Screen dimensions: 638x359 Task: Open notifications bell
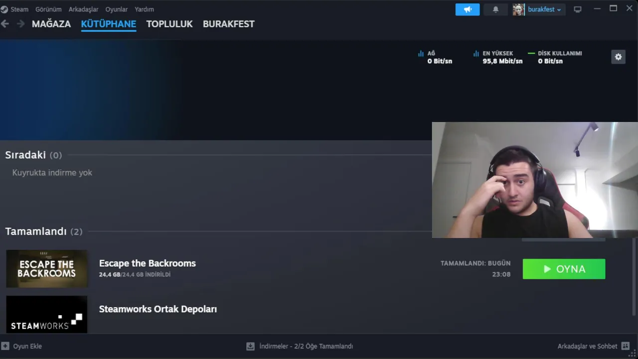click(x=495, y=9)
